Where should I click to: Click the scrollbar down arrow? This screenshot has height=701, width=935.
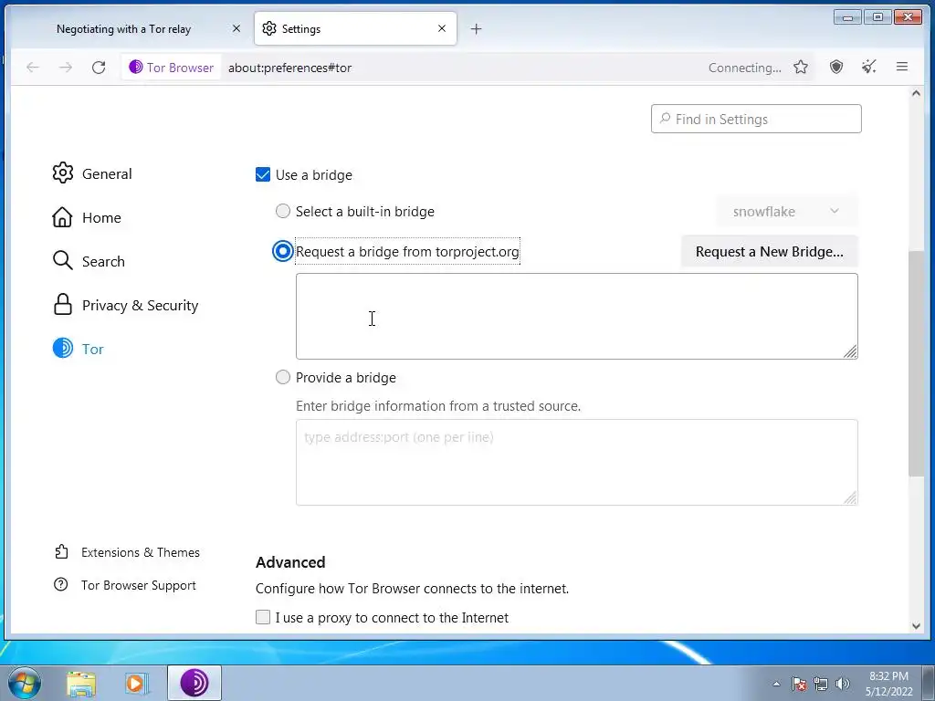(x=916, y=626)
